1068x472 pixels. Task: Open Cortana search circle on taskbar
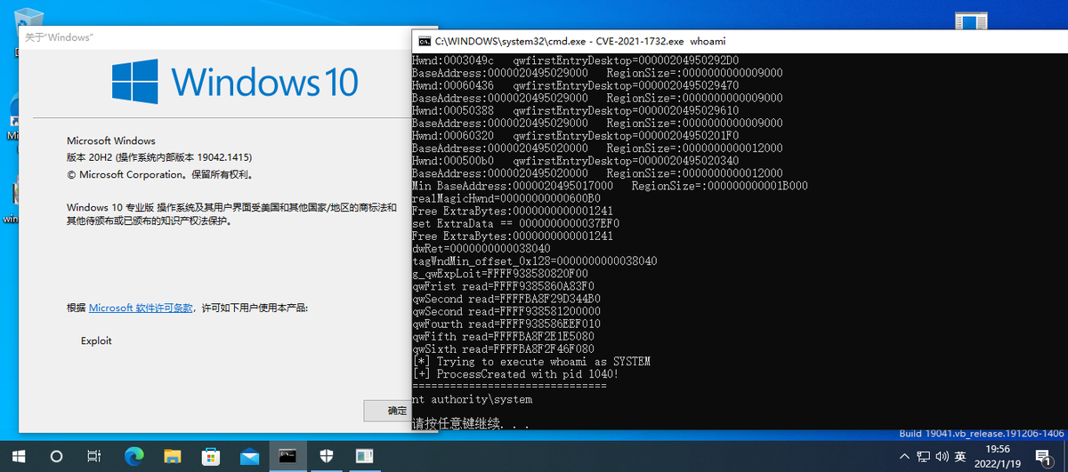point(56,456)
